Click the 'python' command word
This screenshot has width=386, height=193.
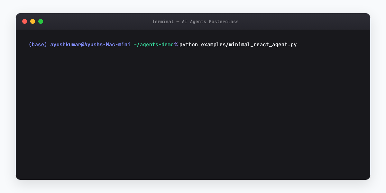[x=189, y=45]
